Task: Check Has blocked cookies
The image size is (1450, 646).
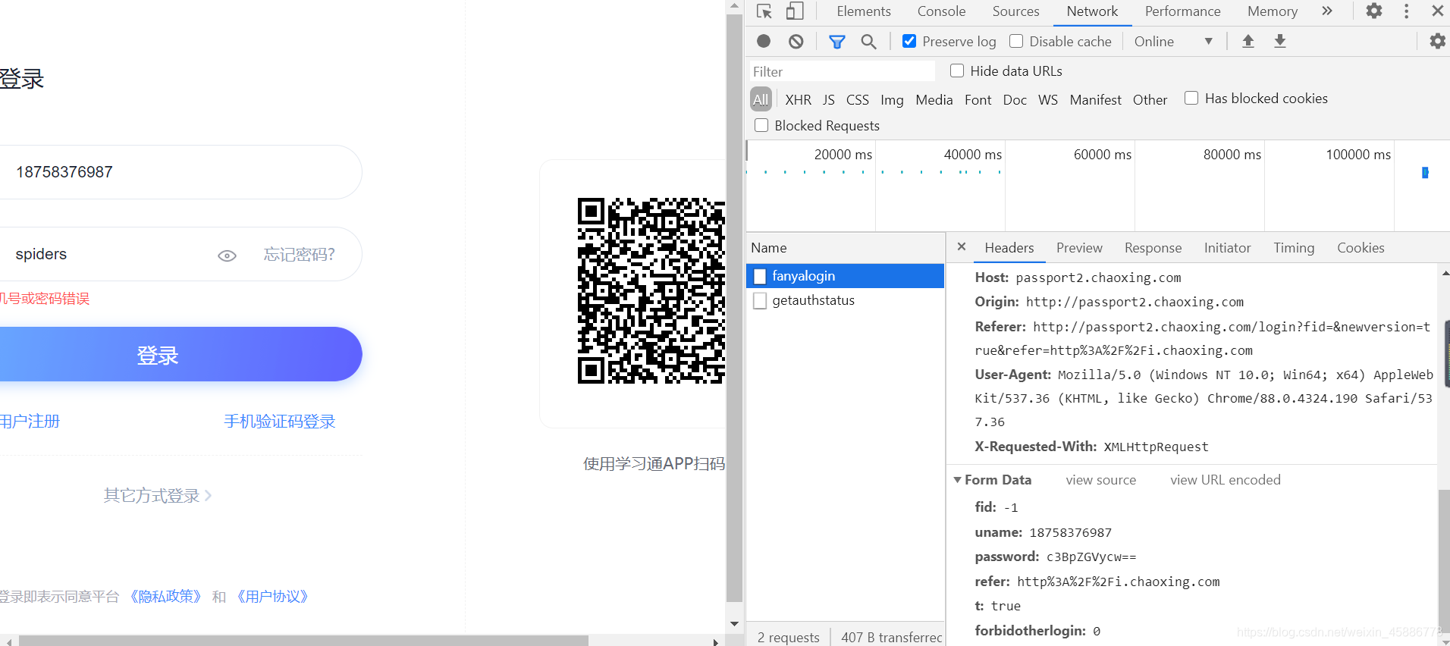Action: [1191, 98]
